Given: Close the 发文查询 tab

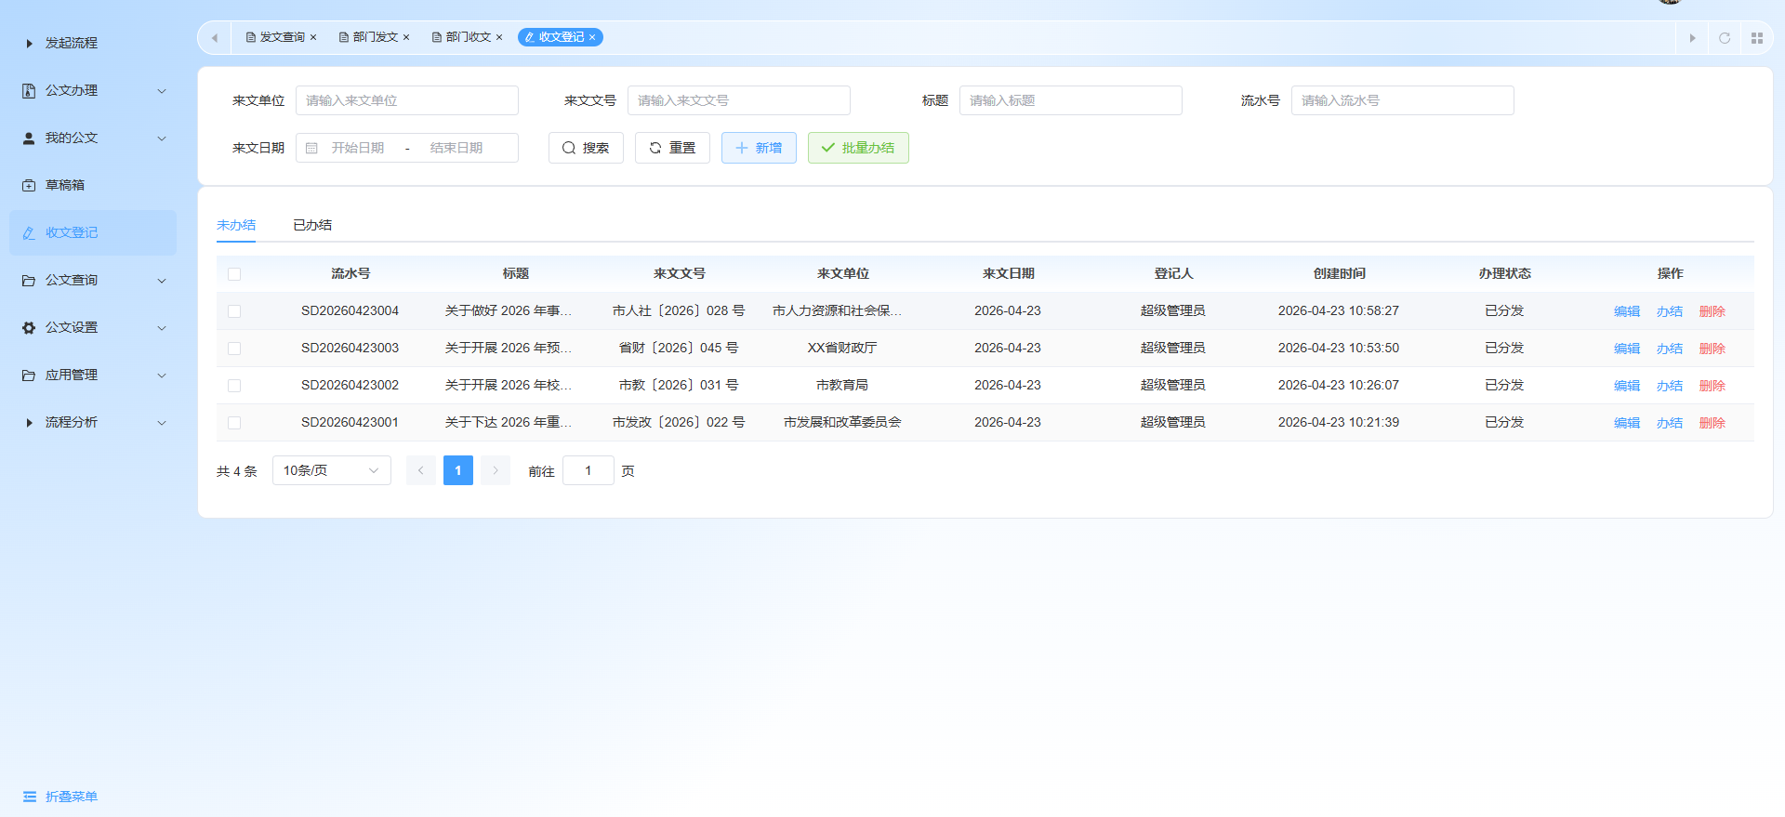Looking at the screenshot, I should point(313,37).
